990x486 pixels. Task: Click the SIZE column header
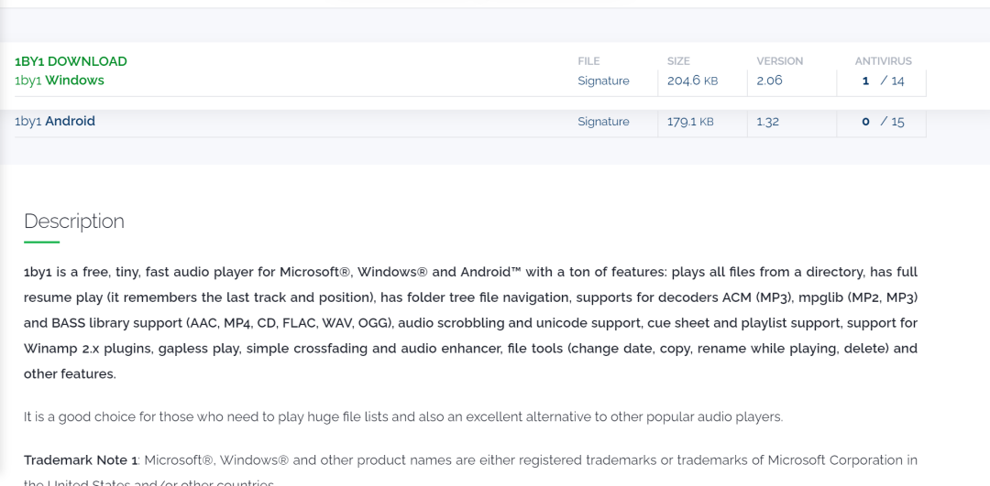678,61
